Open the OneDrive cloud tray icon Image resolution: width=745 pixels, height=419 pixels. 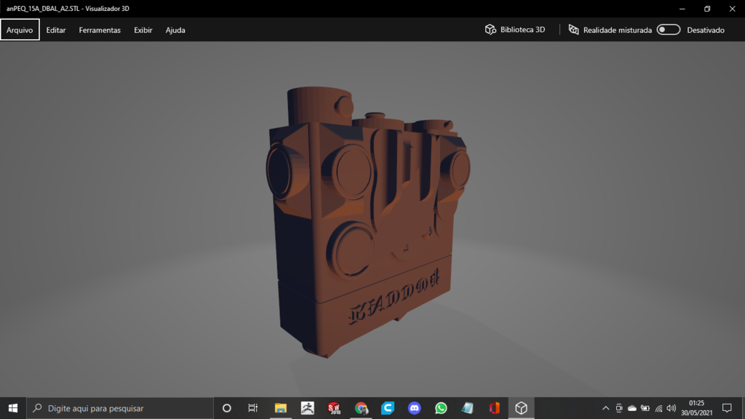pyautogui.click(x=632, y=408)
